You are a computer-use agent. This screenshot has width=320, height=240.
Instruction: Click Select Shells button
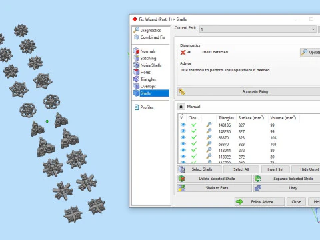pos(199,169)
